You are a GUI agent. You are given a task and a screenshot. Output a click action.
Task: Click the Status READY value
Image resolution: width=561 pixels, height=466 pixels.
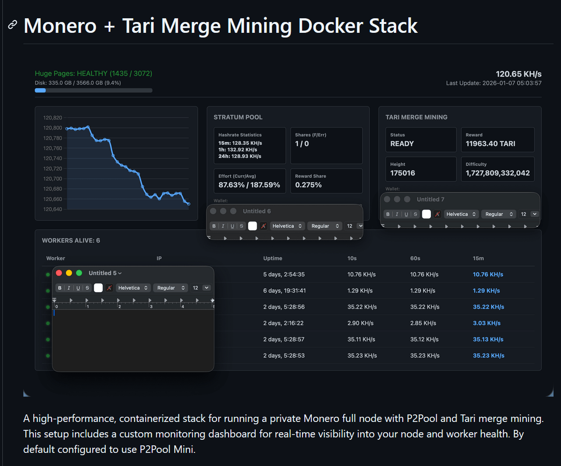[402, 143]
